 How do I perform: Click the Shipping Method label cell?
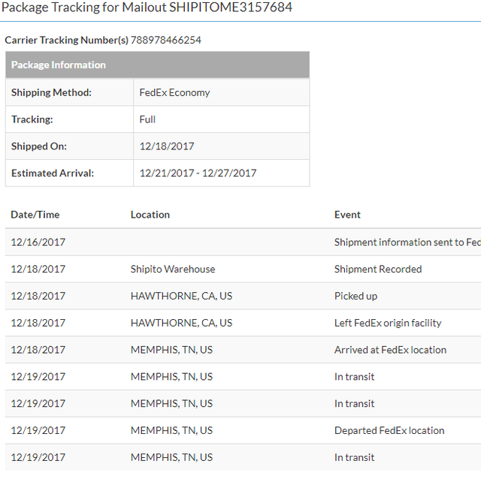coord(69,92)
